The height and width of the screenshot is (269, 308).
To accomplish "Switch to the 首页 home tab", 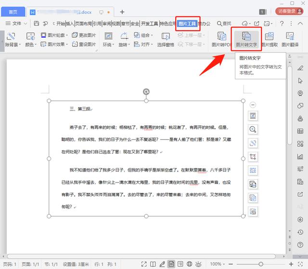I will 13,12.
